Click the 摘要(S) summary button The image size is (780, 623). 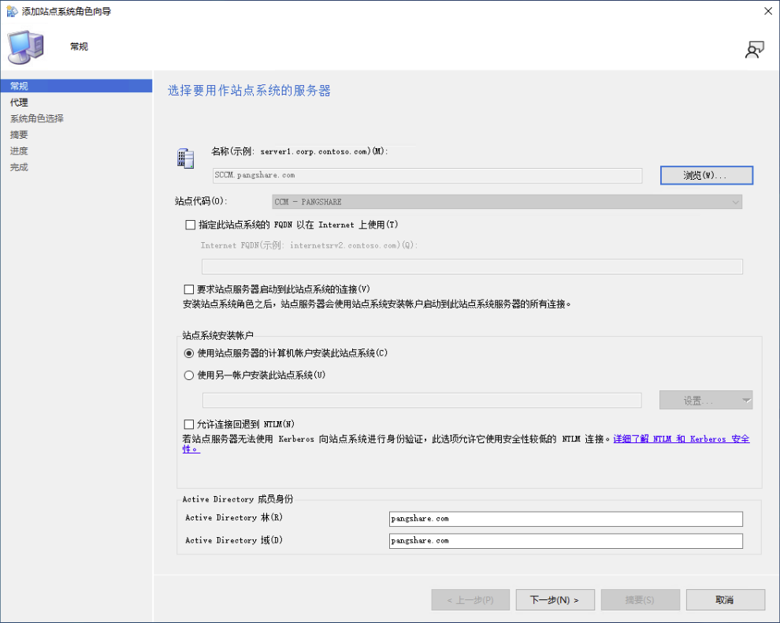(x=641, y=599)
